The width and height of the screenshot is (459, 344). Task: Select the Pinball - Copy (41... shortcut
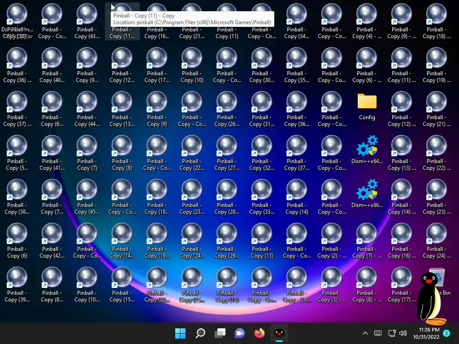52,153
